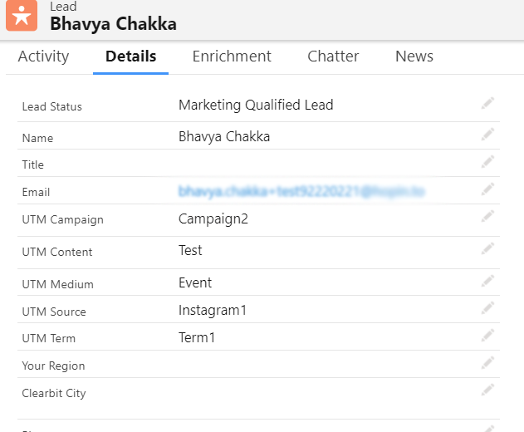Edit Clearbit City using pencil icon
The image size is (524, 432).
487,390
